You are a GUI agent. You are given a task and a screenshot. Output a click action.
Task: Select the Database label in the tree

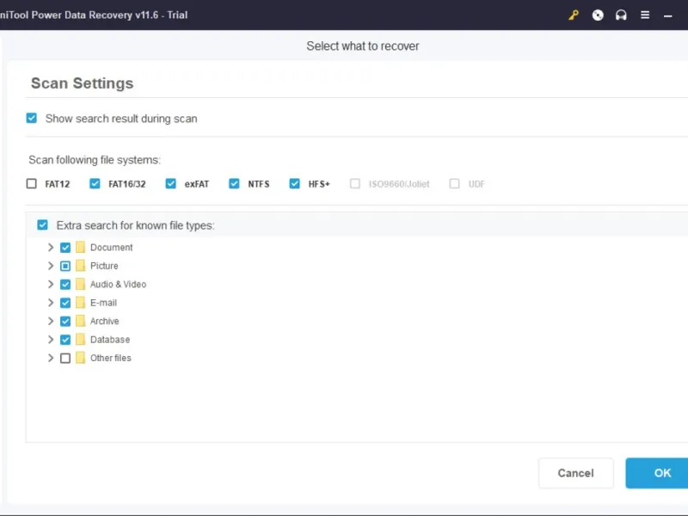pyautogui.click(x=110, y=340)
